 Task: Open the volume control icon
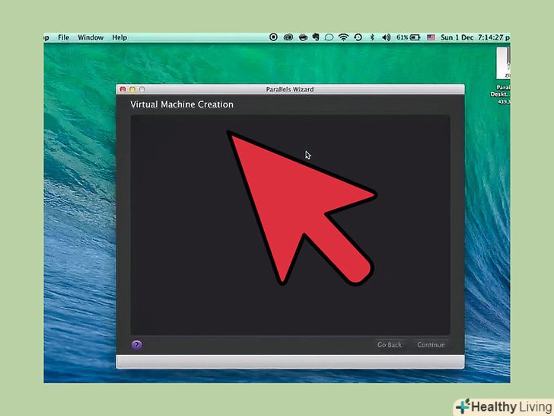(386, 37)
